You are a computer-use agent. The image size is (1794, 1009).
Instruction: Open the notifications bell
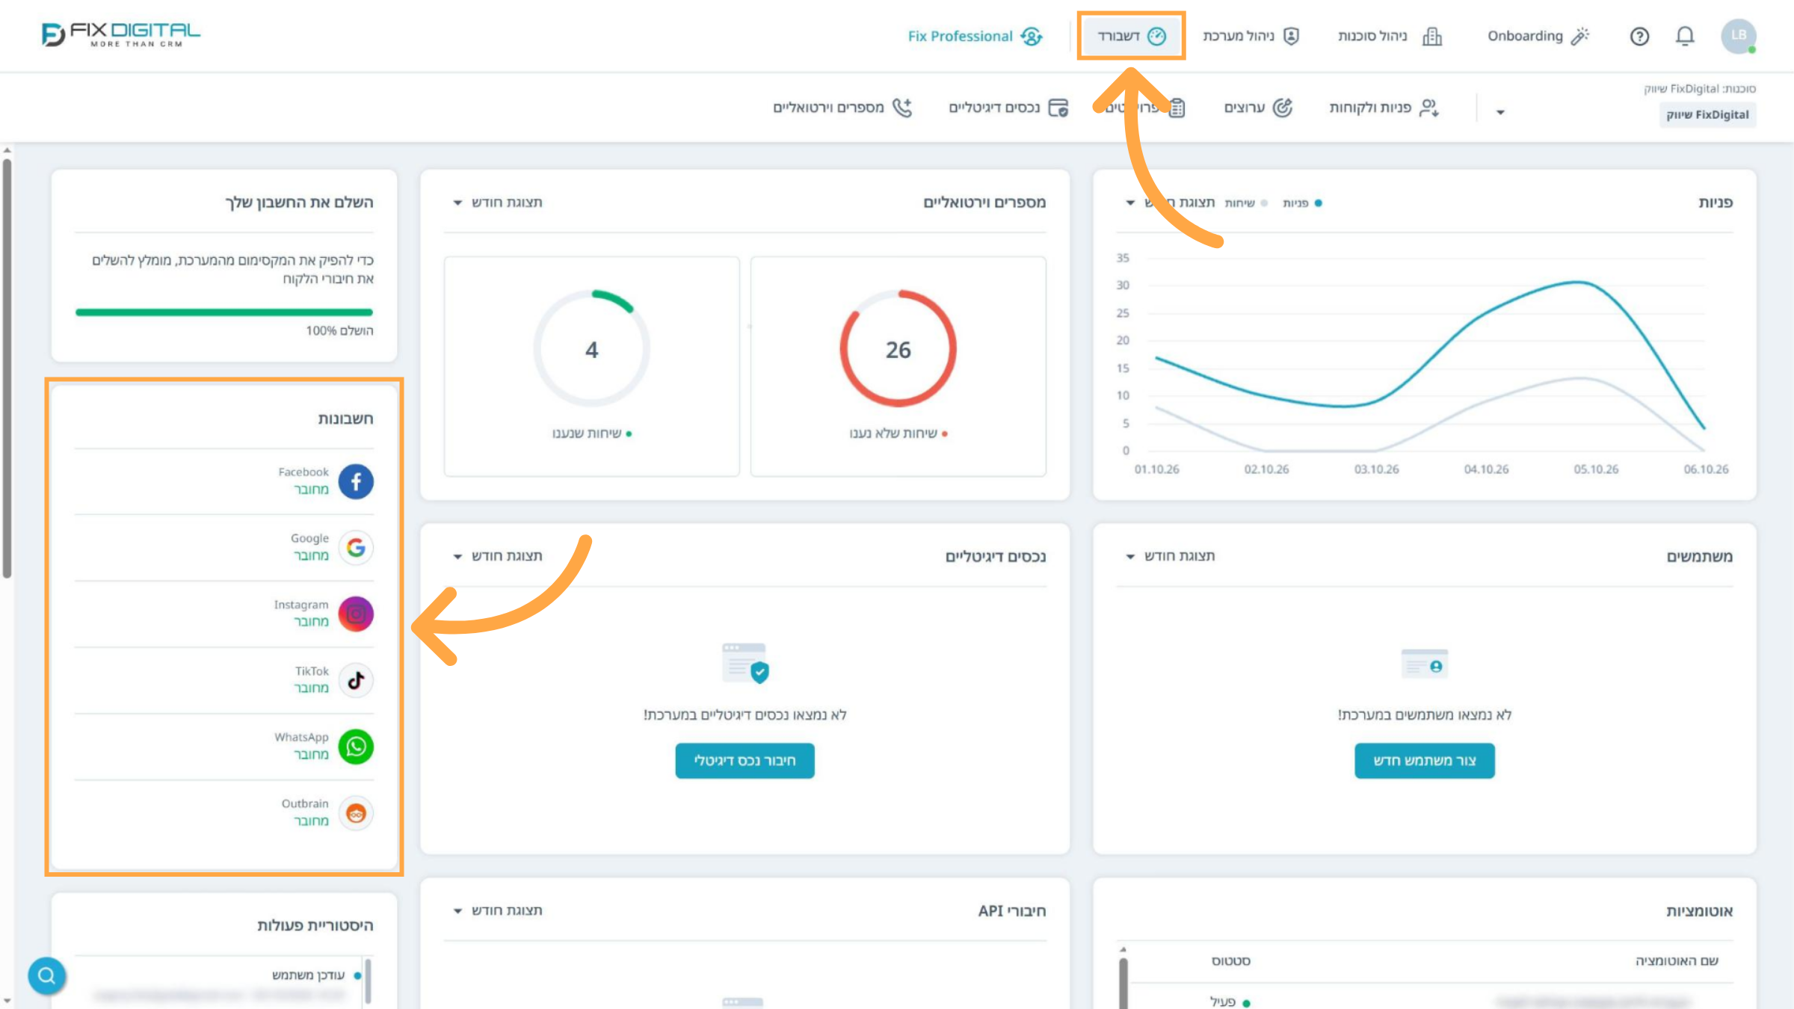[x=1685, y=36]
